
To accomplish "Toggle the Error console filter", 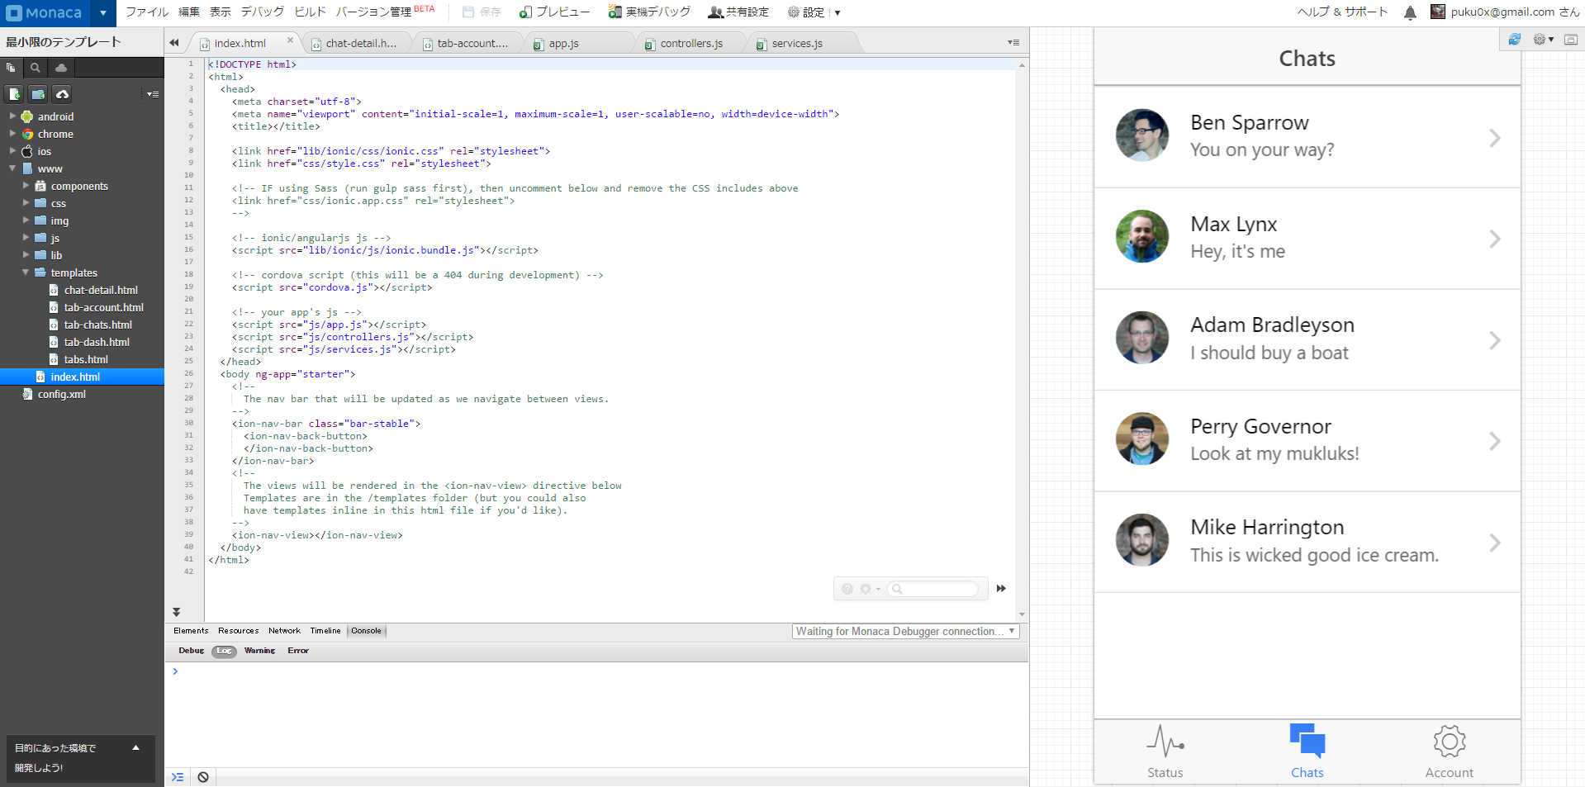I will pyautogui.click(x=298, y=651).
